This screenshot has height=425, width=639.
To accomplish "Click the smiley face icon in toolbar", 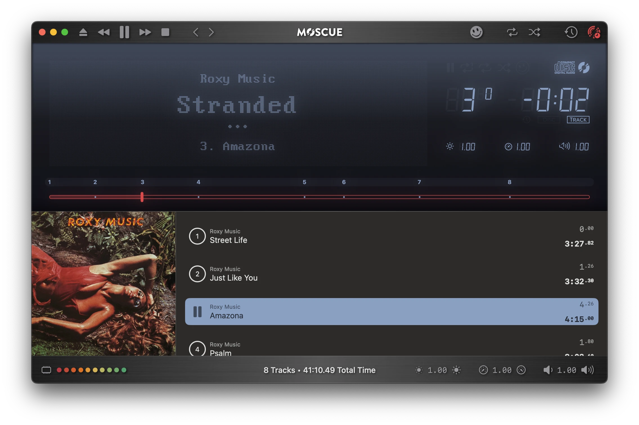I will [x=476, y=32].
